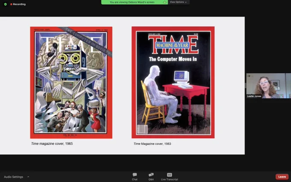This screenshot has height=182, width=291.
Task: Click the red Recording indicator
Action: click(x=18, y=4)
